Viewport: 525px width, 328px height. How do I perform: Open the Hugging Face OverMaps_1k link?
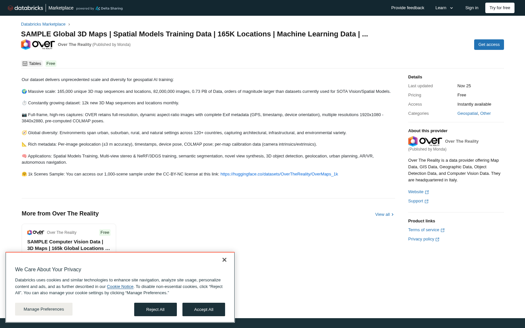tap(279, 174)
